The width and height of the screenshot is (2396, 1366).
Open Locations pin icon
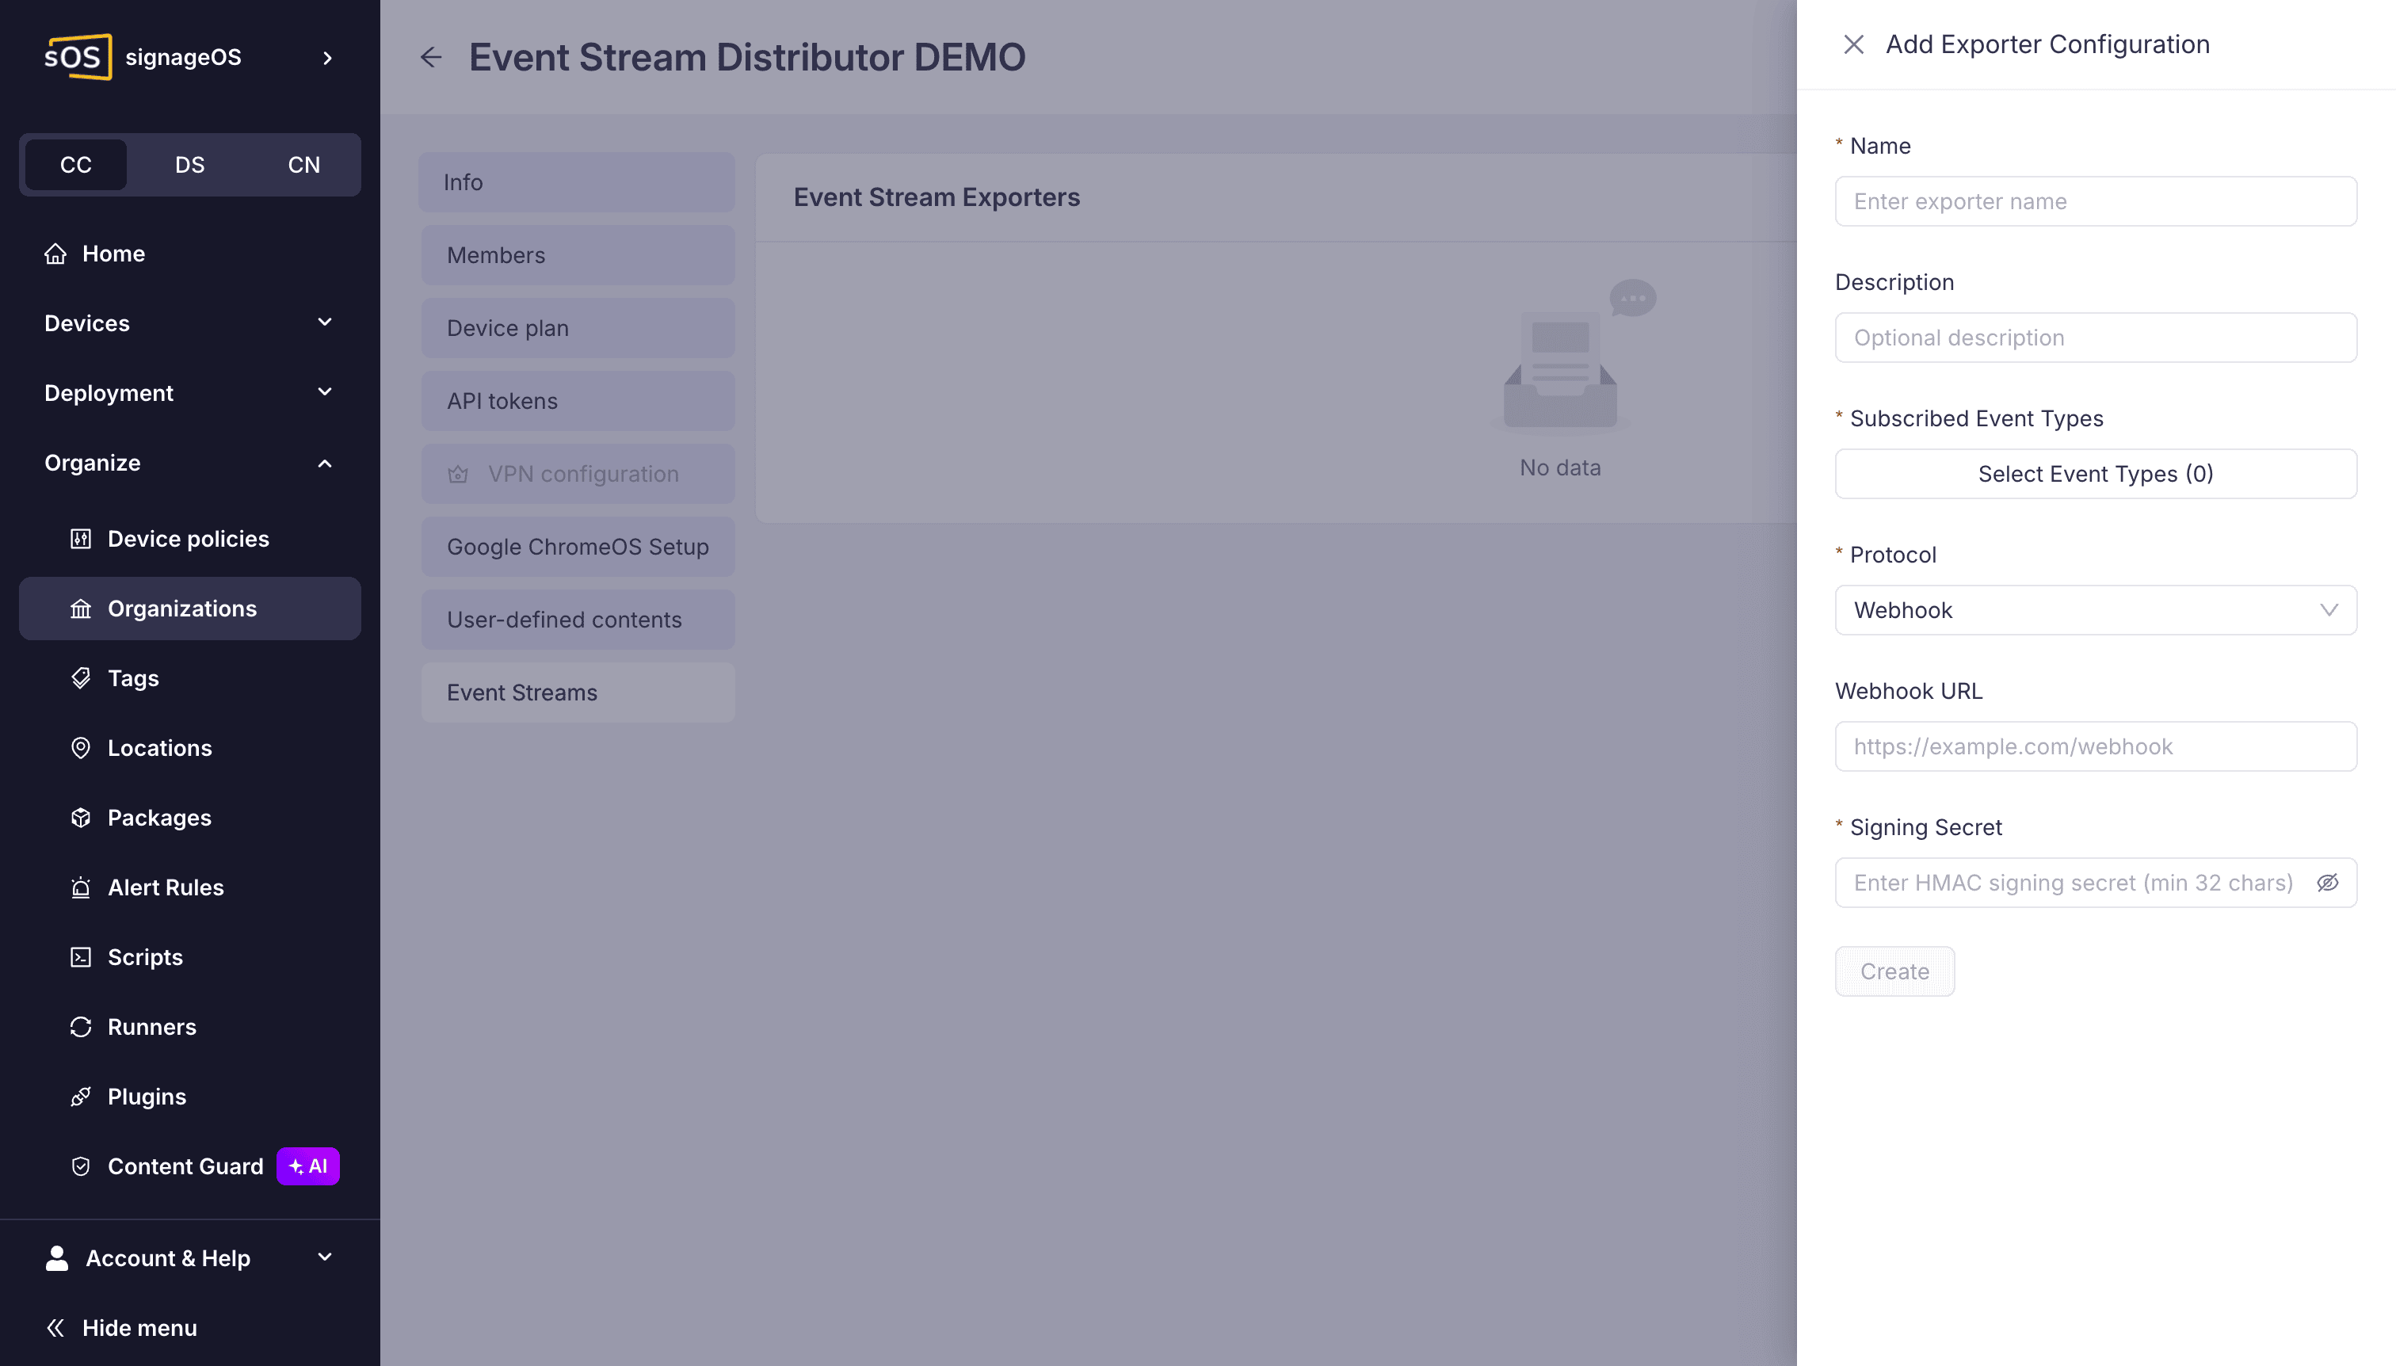pos(81,748)
